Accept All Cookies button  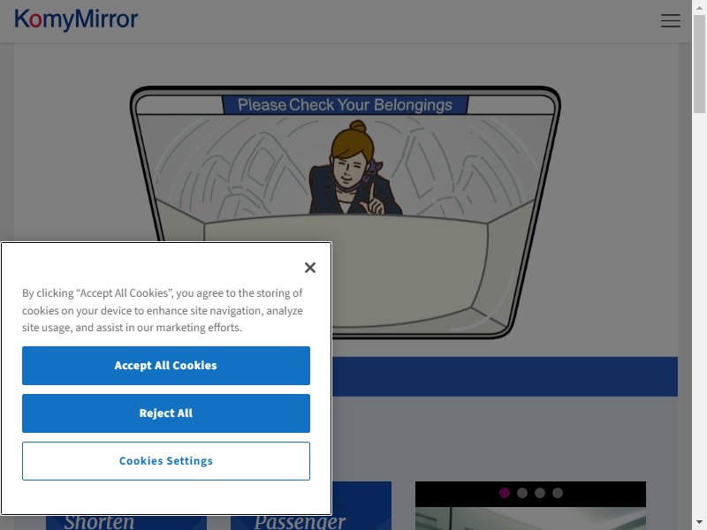tap(166, 366)
